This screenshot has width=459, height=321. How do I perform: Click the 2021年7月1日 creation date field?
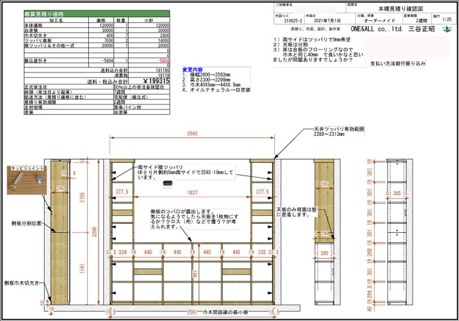click(324, 21)
